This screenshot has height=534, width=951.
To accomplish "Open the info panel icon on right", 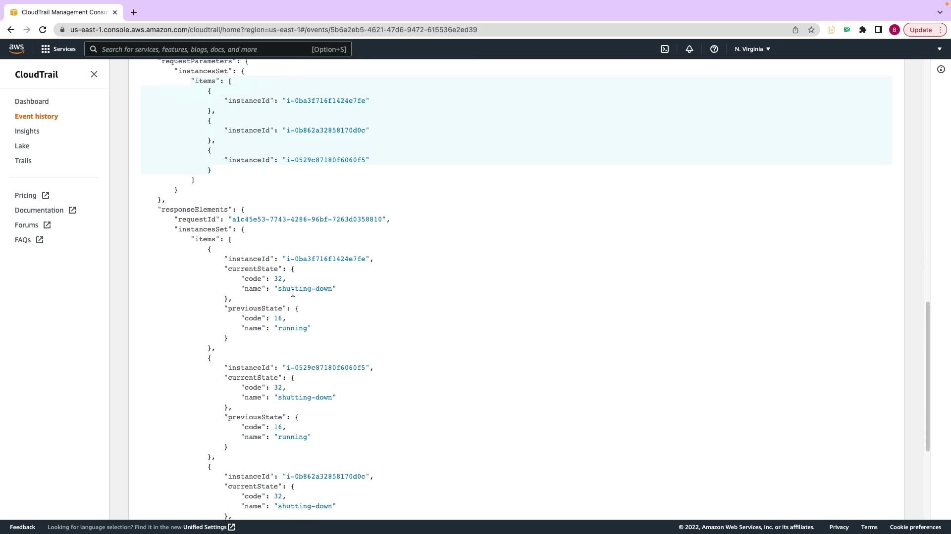I will coord(941,69).
